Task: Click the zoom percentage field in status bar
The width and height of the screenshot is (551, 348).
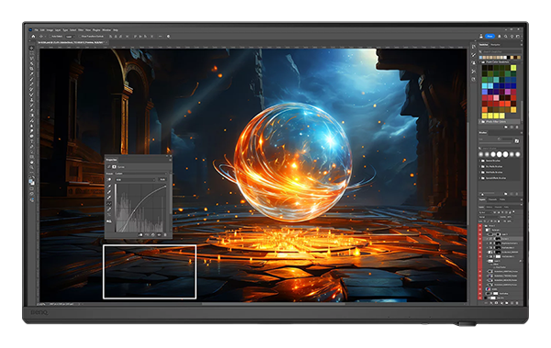Action: click(40, 304)
